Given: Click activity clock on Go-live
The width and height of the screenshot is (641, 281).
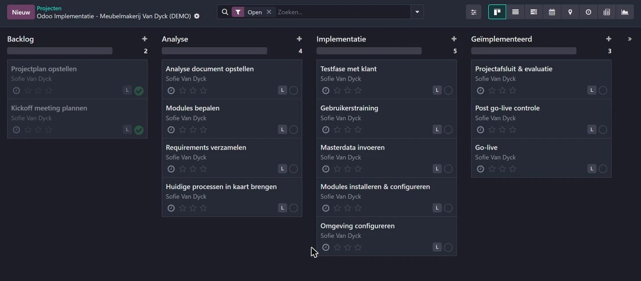Looking at the screenshot, I should click(x=480, y=169).
